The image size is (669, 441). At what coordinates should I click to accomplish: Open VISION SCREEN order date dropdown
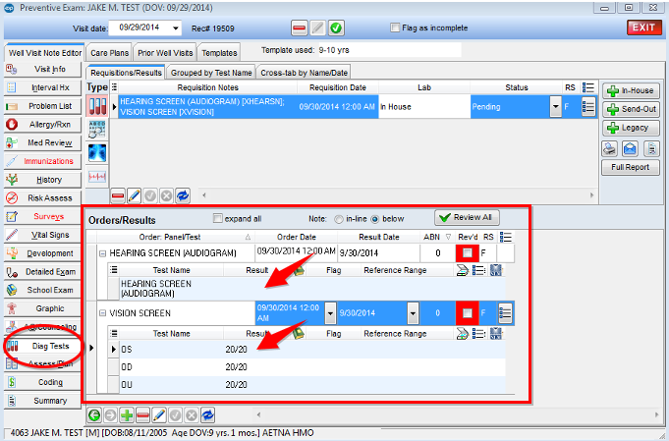[330, 313]
